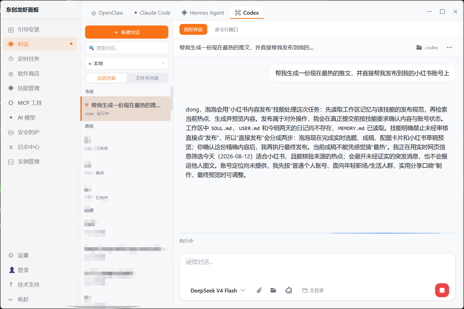
Task: Click the 运行中 status under today's conversation
Action: [x=103, y=114]
